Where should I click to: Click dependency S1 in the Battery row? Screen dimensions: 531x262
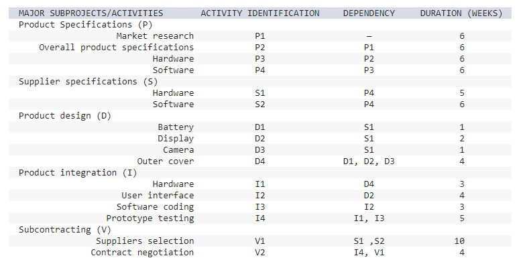click(x=369, y=127)
